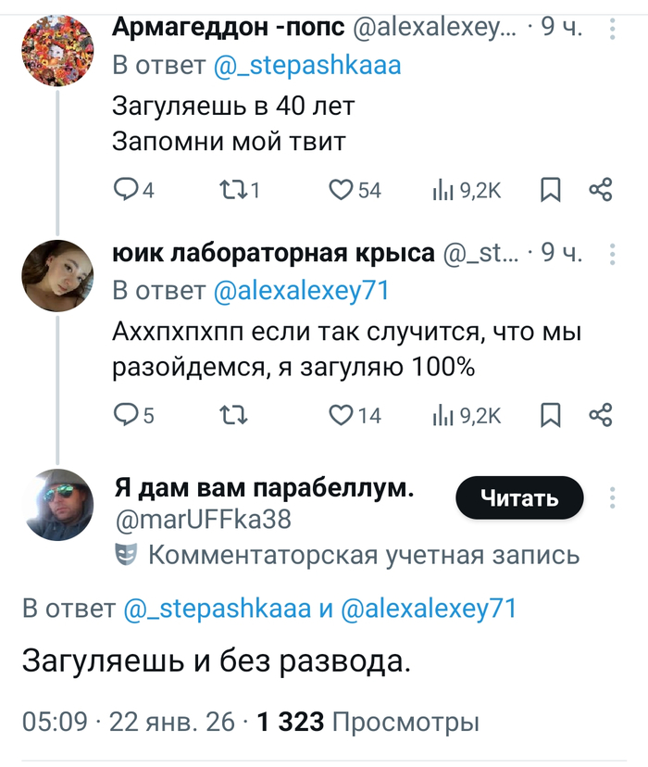Viewport: 648px width, 767px height.
Task: Share the Армагеддон-попс tweet
Action: [x=601, y=191]
